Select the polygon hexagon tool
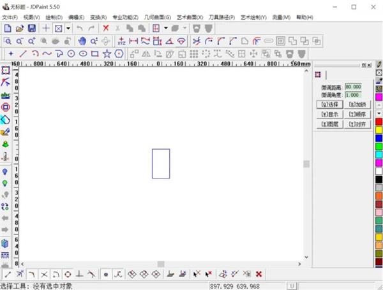The height and width of the screenshot is (290, 383). tap(119, 54)
